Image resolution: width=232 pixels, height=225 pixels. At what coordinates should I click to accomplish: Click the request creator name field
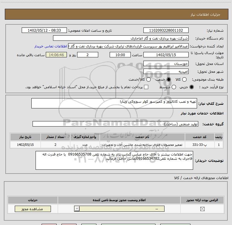(x=128, y=46)
